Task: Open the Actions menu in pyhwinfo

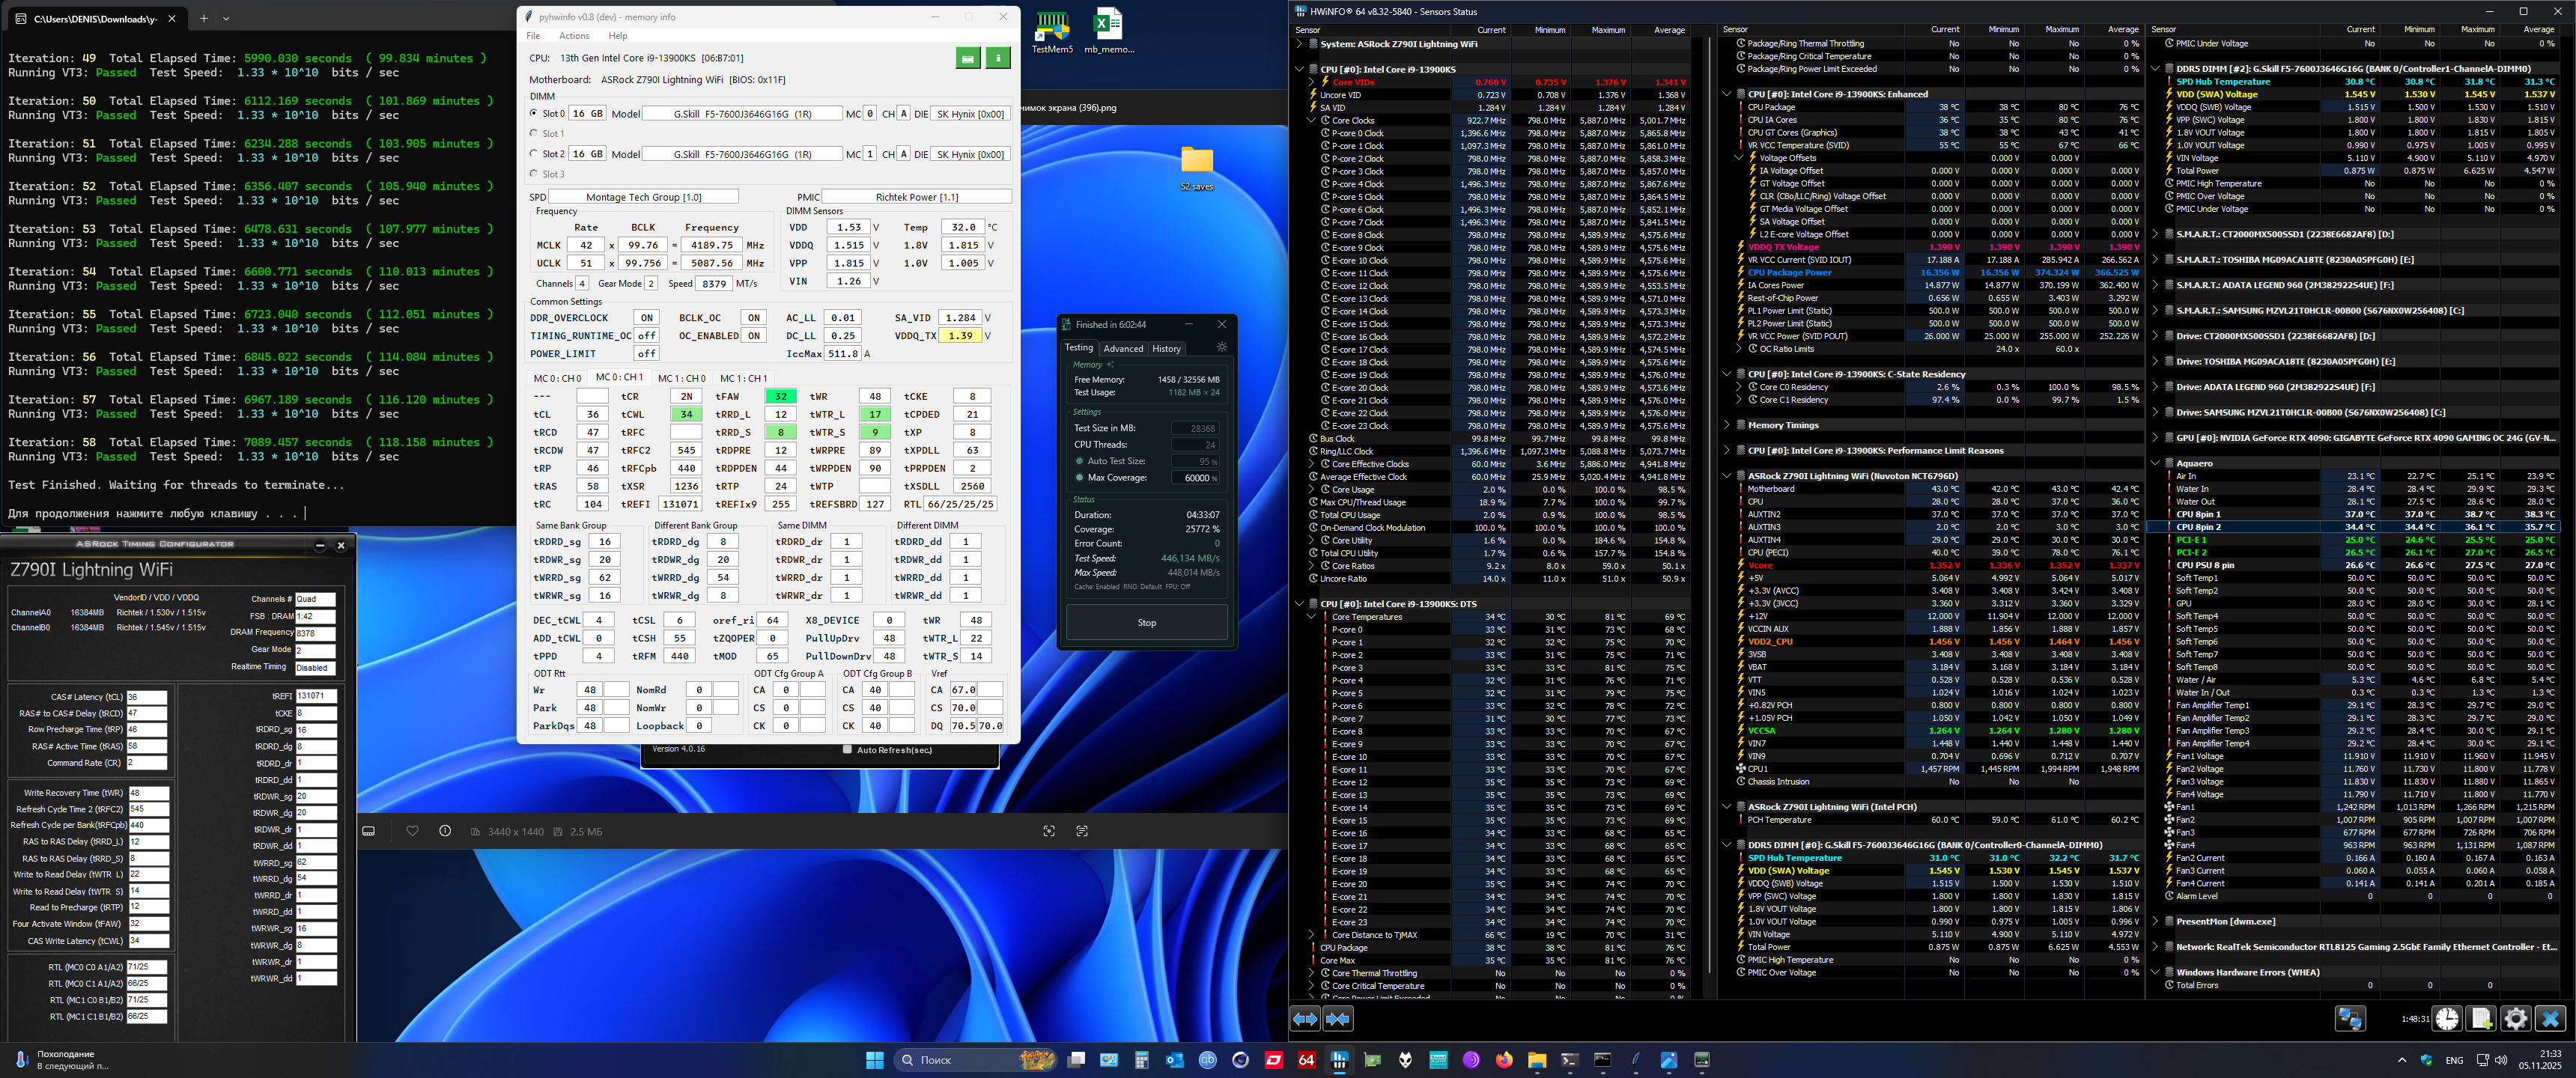Action: (574, 36)
